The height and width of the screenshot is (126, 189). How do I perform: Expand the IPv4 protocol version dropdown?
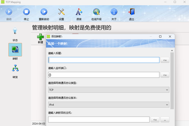108,105
